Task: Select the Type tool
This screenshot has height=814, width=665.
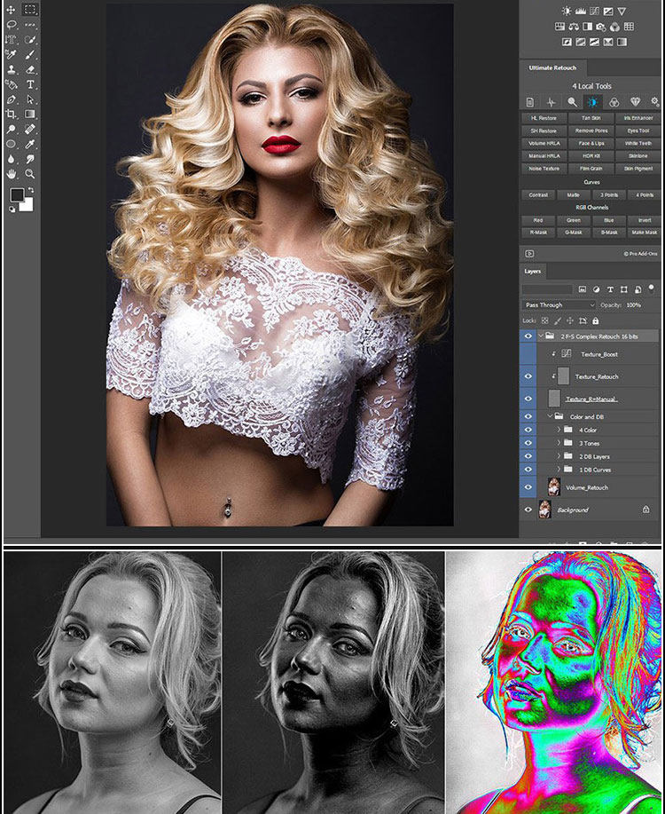Action: pos(30,84)
